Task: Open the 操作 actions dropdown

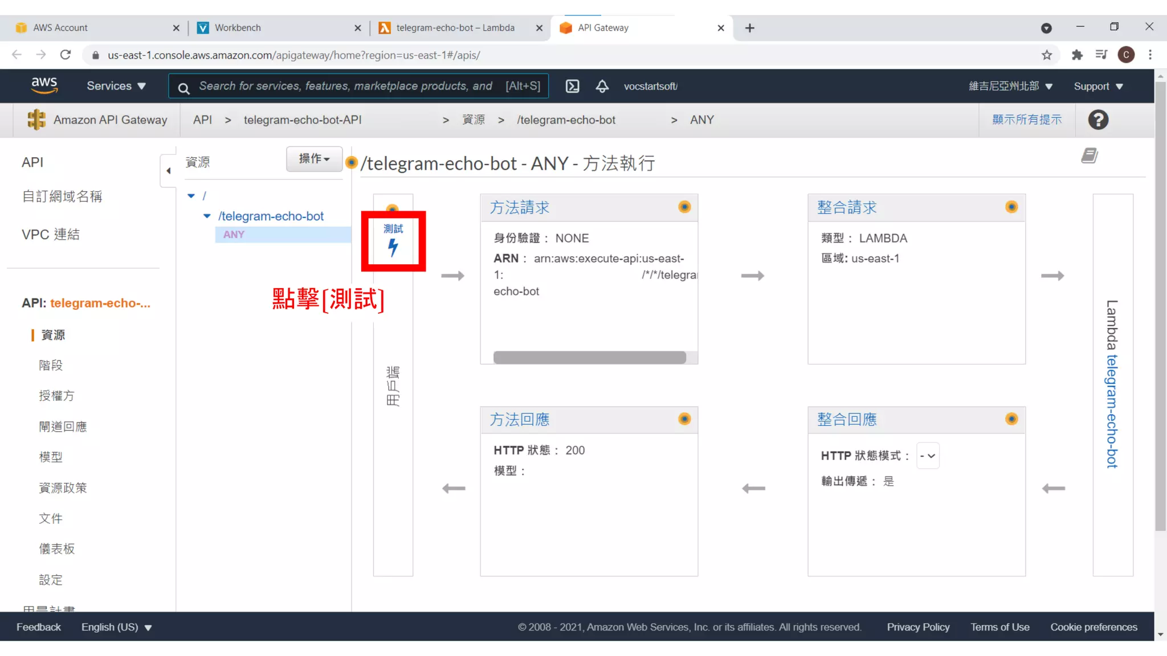Action: pyautogui.click(x=314, y=159)
